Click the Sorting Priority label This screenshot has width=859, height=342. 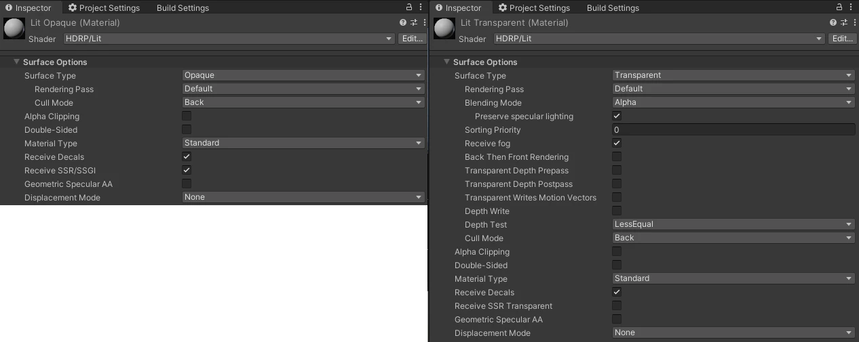point(493,129)
